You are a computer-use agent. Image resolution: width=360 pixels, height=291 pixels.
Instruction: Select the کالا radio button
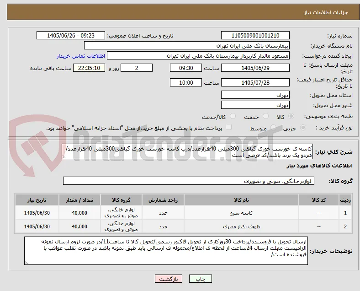coord(291,116)
